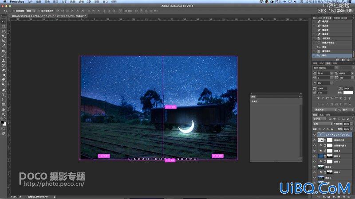Click the foreground color swatch
This screenshot has width=355, height=199.
(x=2, y=122)
